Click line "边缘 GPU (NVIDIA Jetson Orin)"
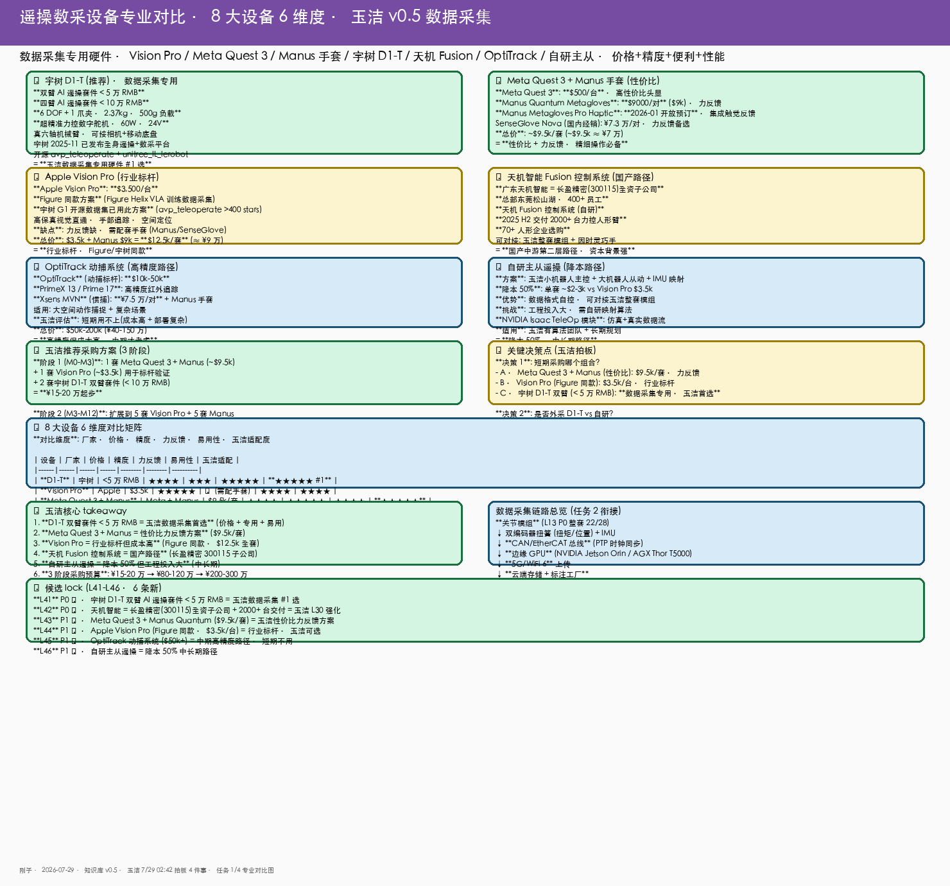The height and width of the screenshot is (886, 950). (x=594, y=553)
